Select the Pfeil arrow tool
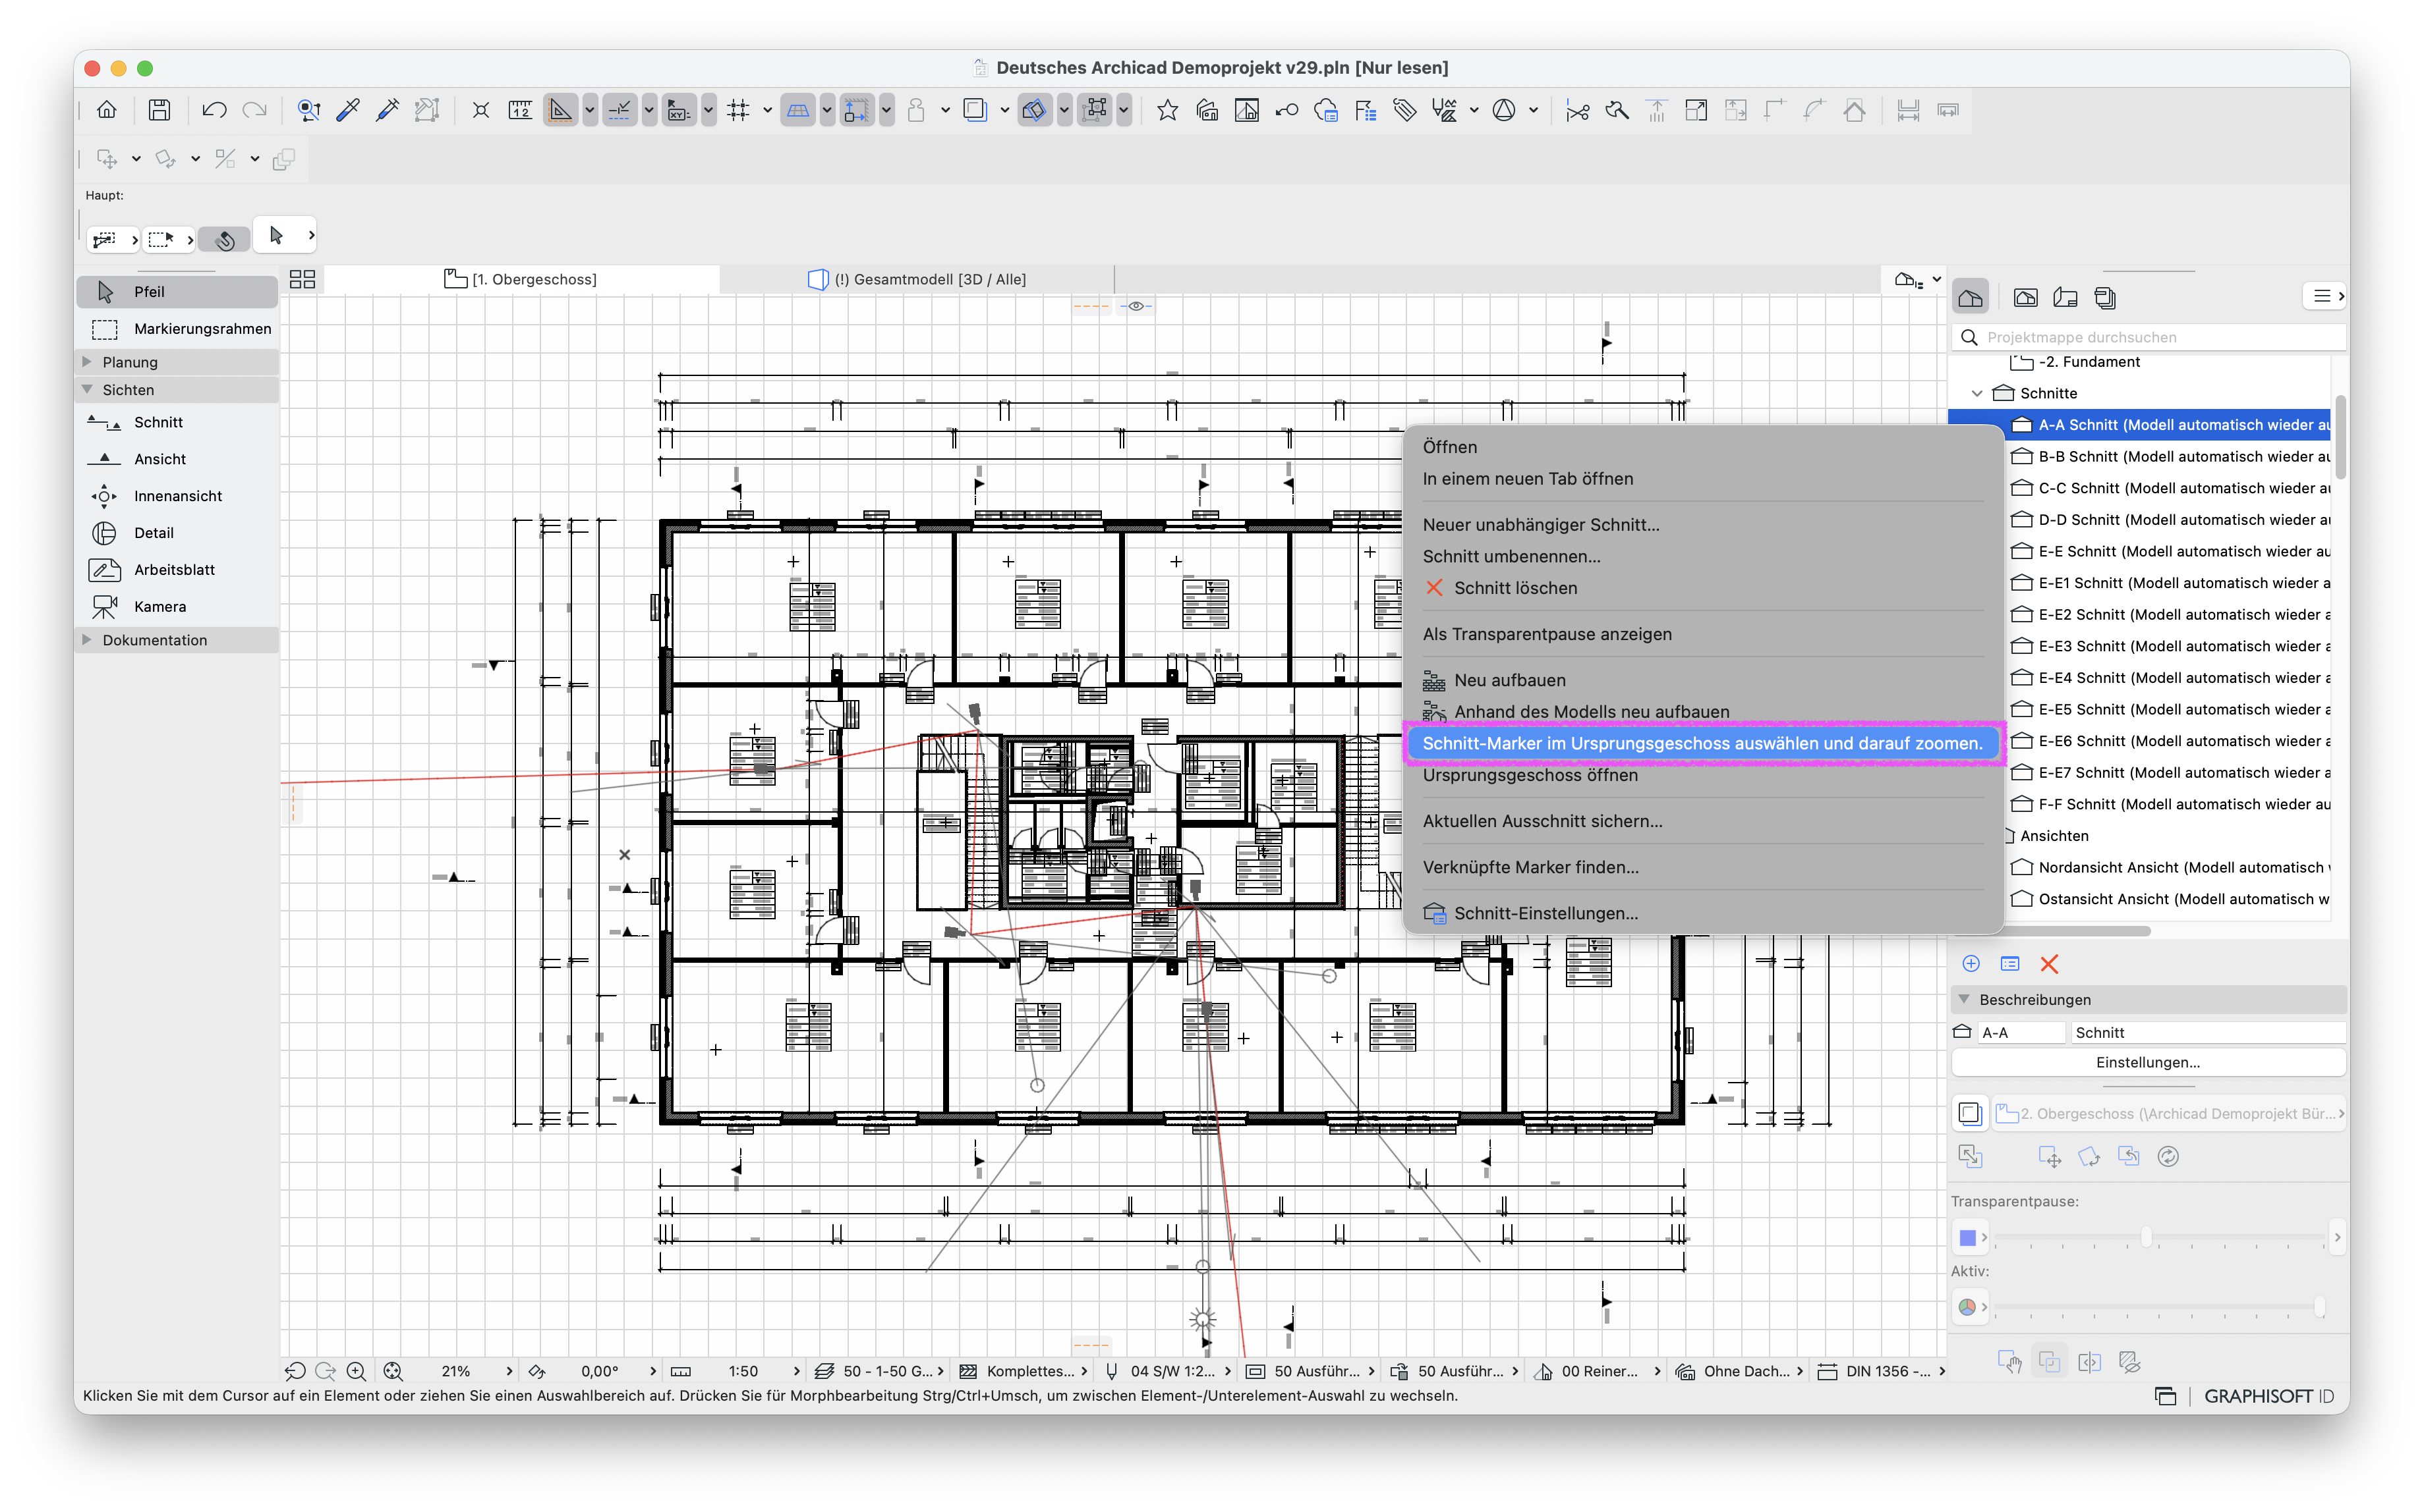Screen dimensions: 2424x1512 click(177, 292)
